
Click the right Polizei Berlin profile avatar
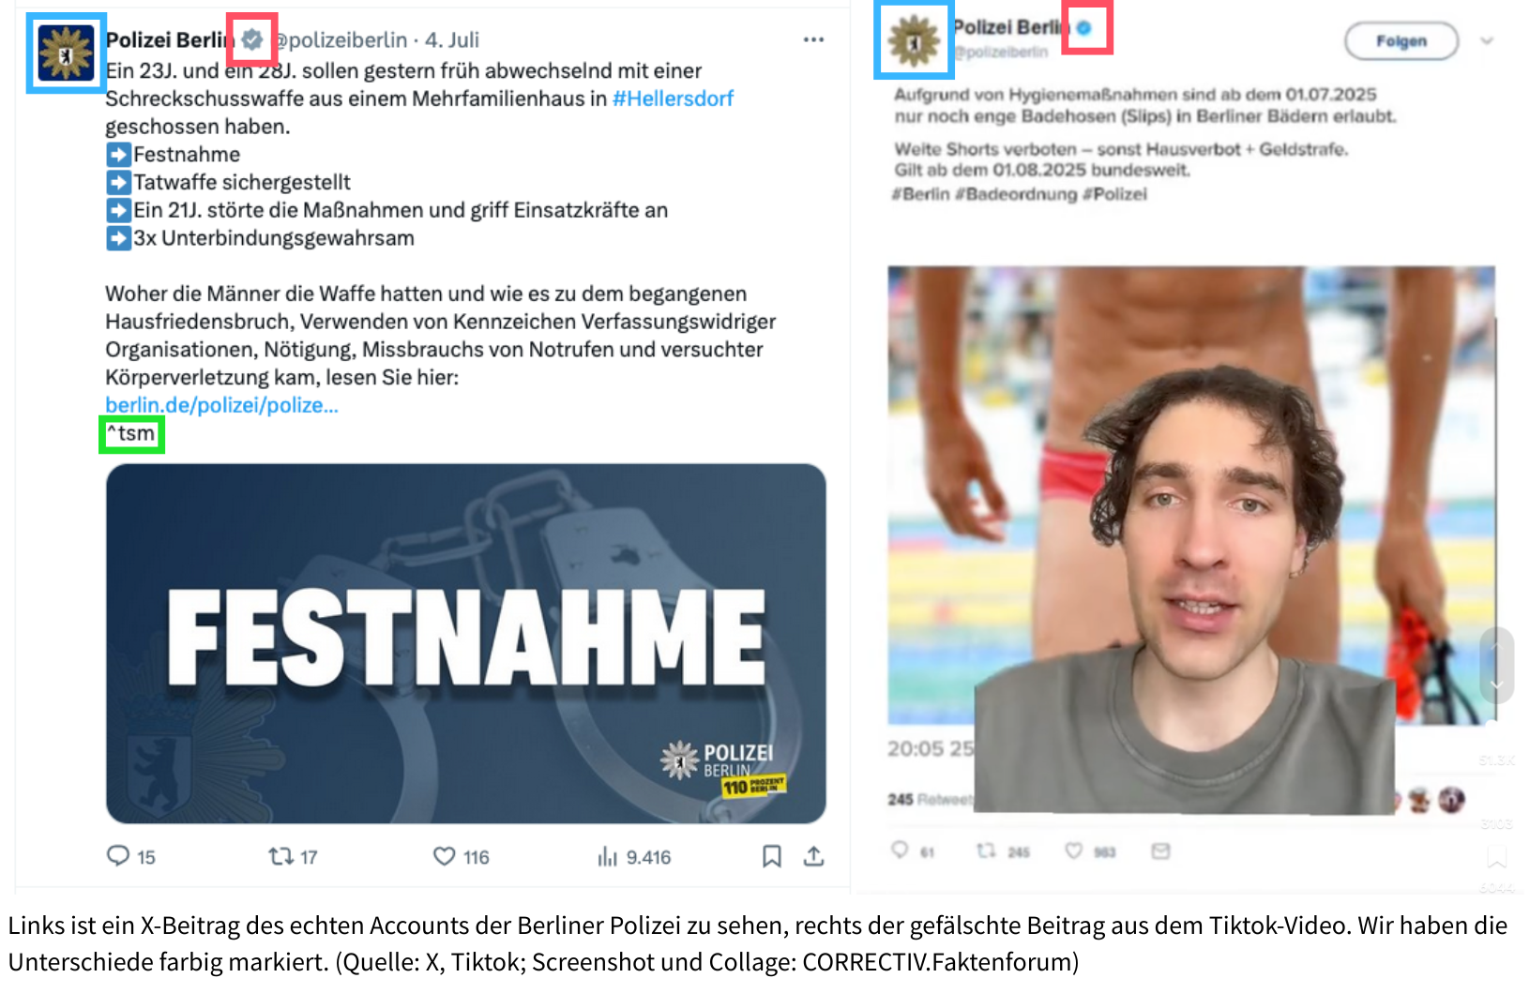click(x=914, y=40)
